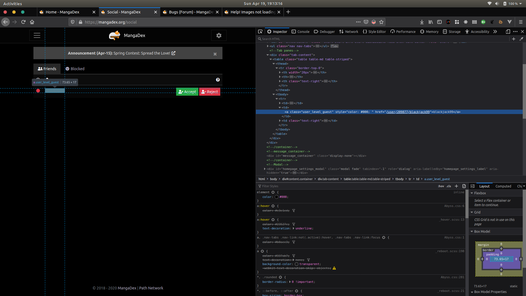The width and height of the screenshot is (526, 296).
Task: Toggle the .cls class panel
Action: point(449,186)
